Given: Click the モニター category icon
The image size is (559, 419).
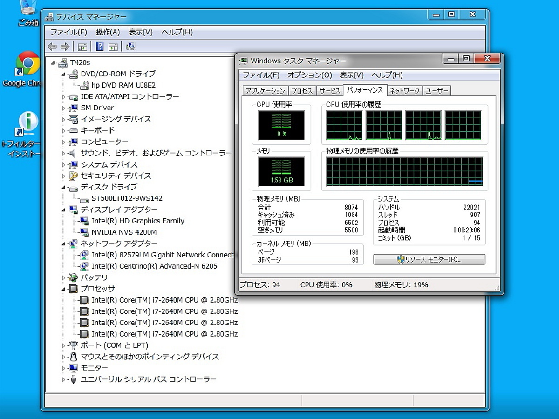Looking at the screenshot, I should point(73,368).
